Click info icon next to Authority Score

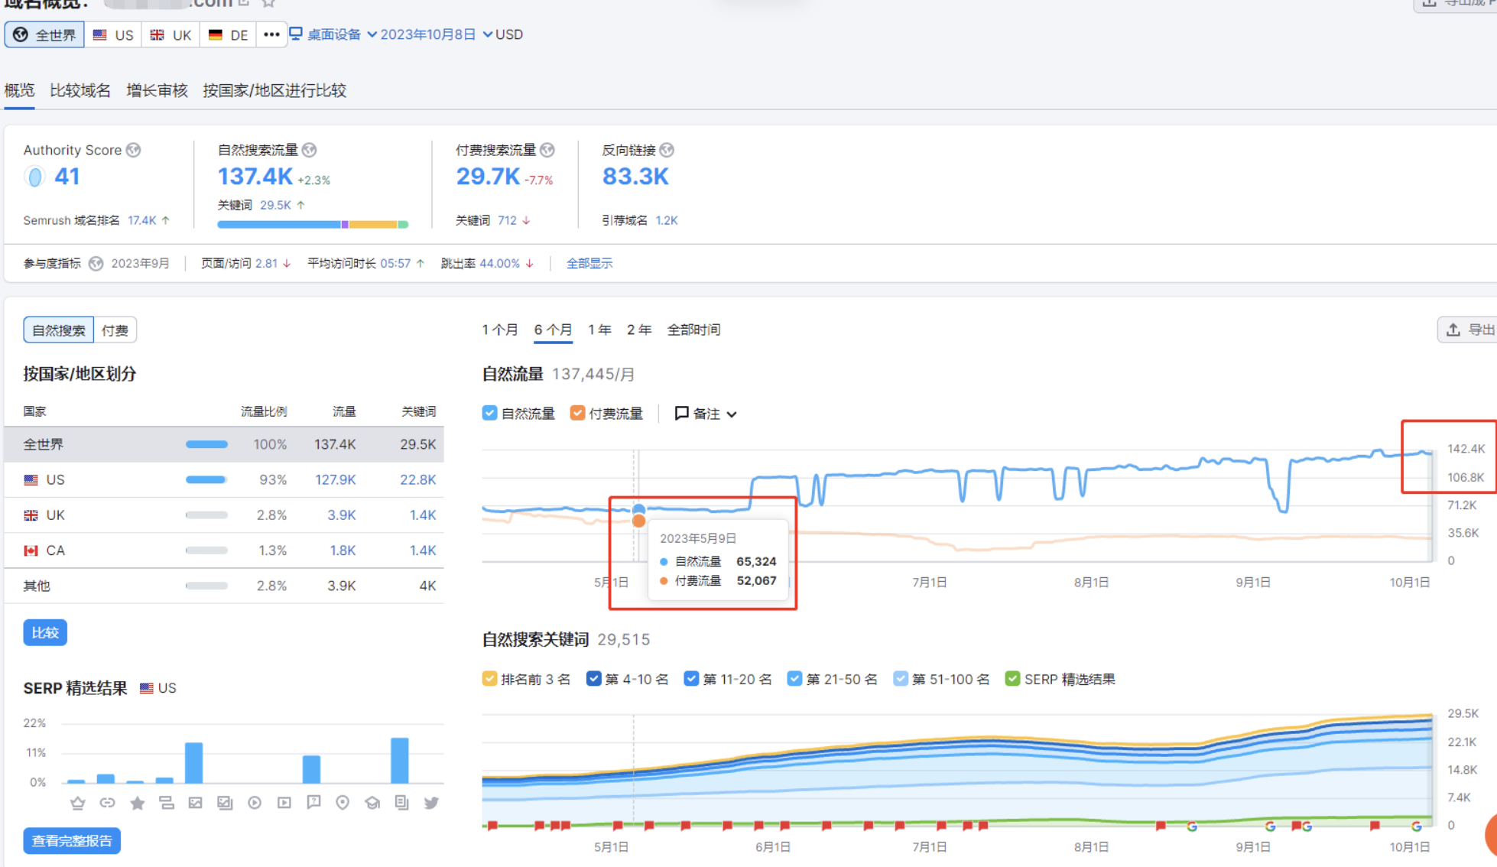[134, 150]
